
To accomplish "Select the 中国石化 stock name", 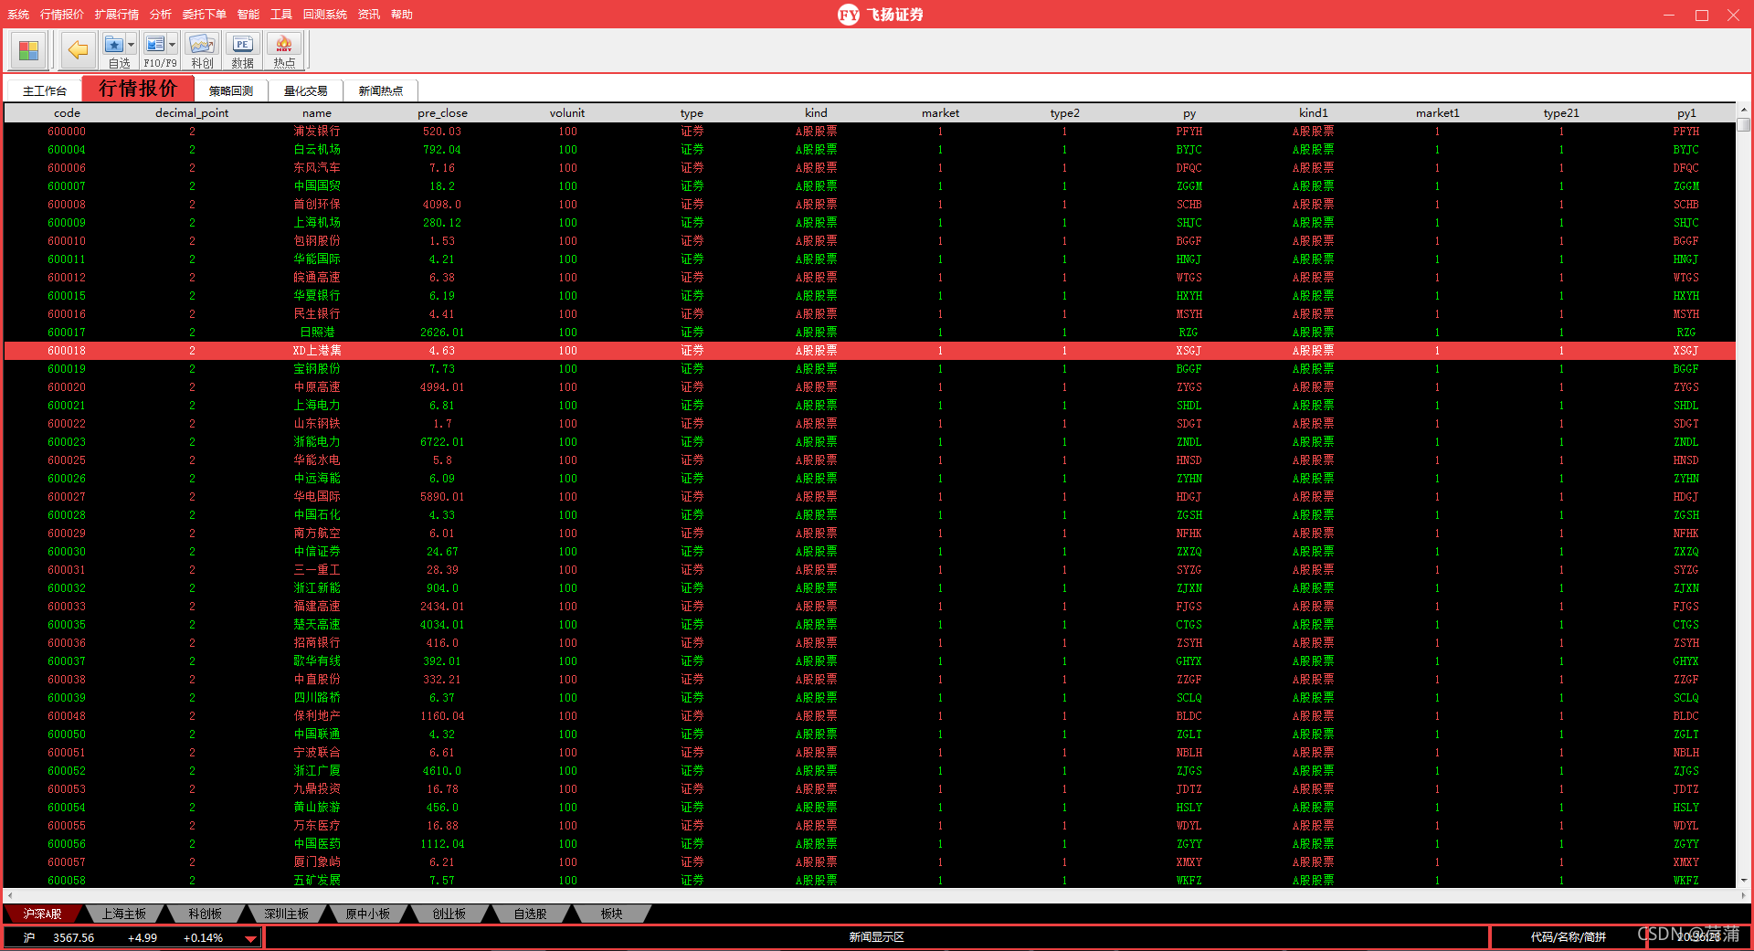I will coord(317,515).
